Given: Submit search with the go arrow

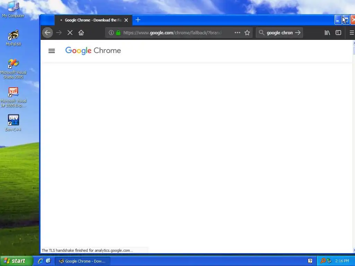Looking at the screenshot, I should [x=298, y=33].
